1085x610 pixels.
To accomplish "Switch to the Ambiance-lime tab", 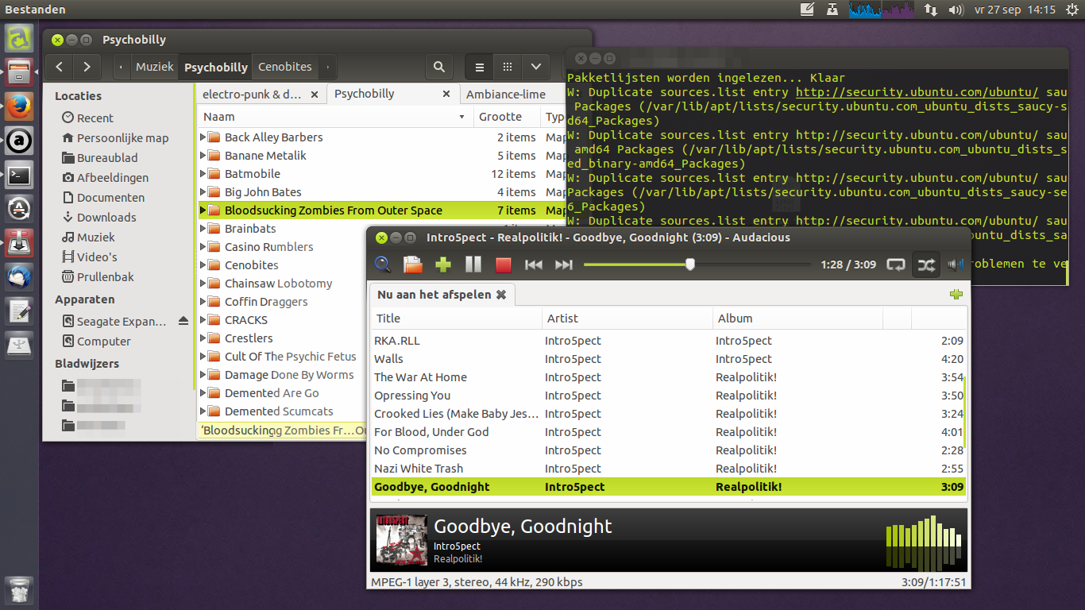I will click(x=506, y=95).
